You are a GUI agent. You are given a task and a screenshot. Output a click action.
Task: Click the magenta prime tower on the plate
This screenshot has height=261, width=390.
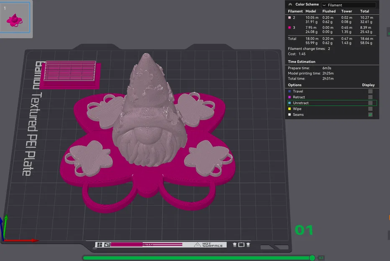pos(70,74)
